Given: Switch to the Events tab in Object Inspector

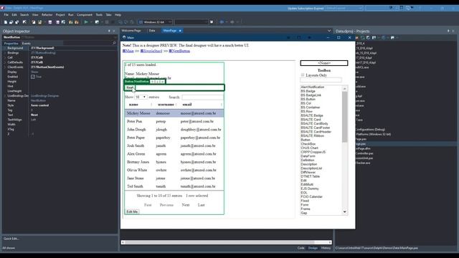Looking at the screenshot, I should click(27, 43).
